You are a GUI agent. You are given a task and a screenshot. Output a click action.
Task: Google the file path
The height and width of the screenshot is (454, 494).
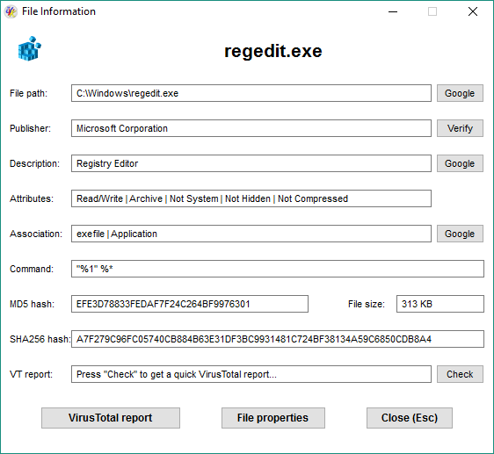click(460, 93)
